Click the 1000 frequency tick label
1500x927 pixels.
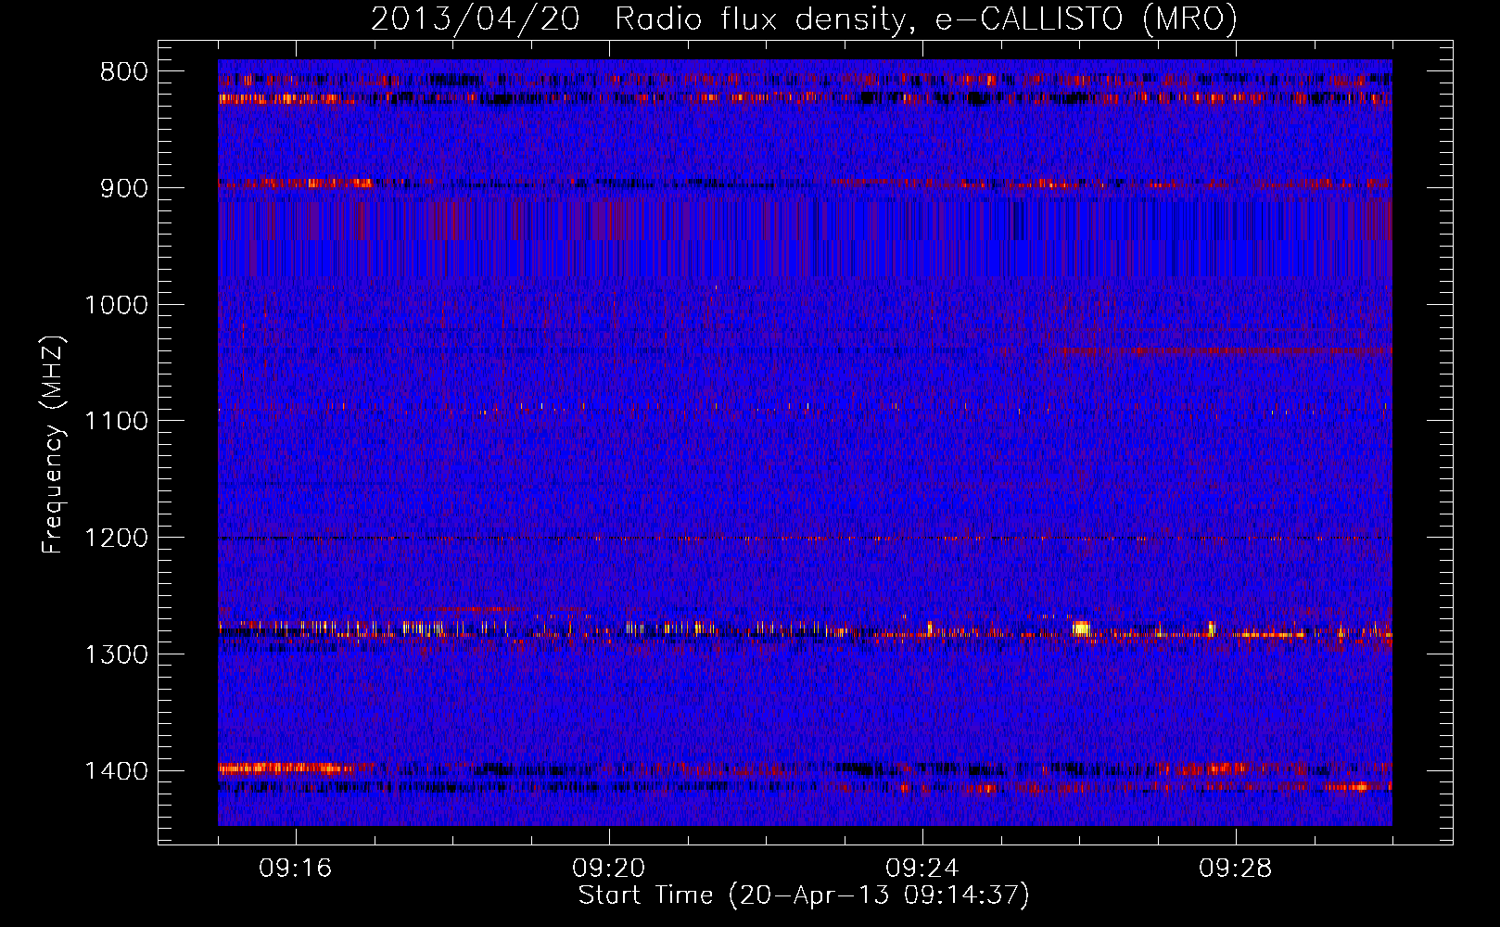(x=116, y=305)
